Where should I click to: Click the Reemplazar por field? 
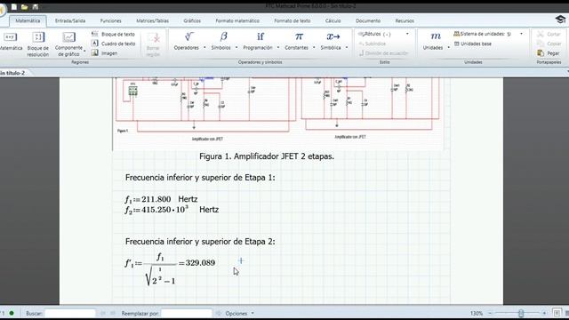(x=187, y=313)
